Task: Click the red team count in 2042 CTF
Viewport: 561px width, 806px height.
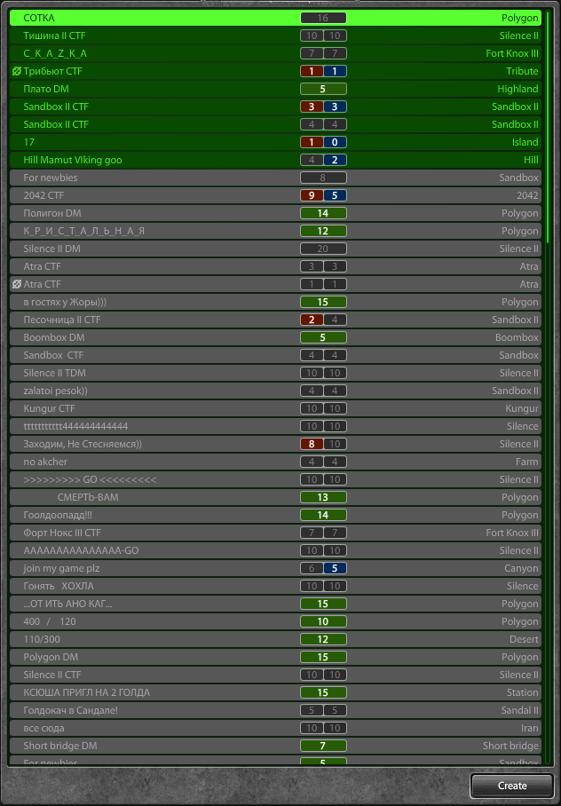Action: point(312,195)
